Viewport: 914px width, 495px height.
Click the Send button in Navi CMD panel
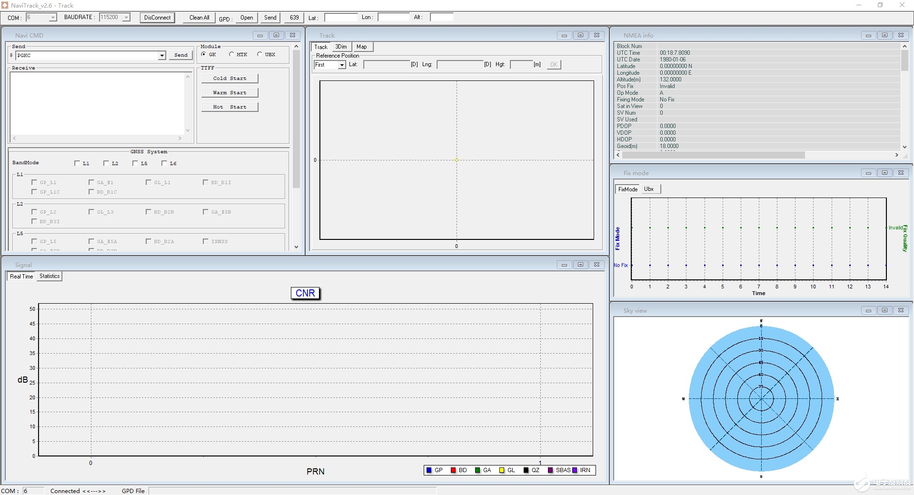(x=181, y=55)
